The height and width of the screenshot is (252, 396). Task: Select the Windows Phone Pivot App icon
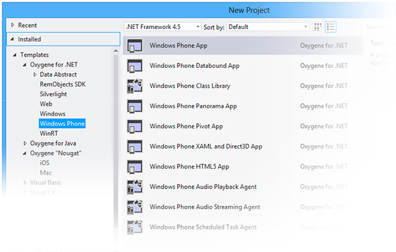click(x=135, y=127)
